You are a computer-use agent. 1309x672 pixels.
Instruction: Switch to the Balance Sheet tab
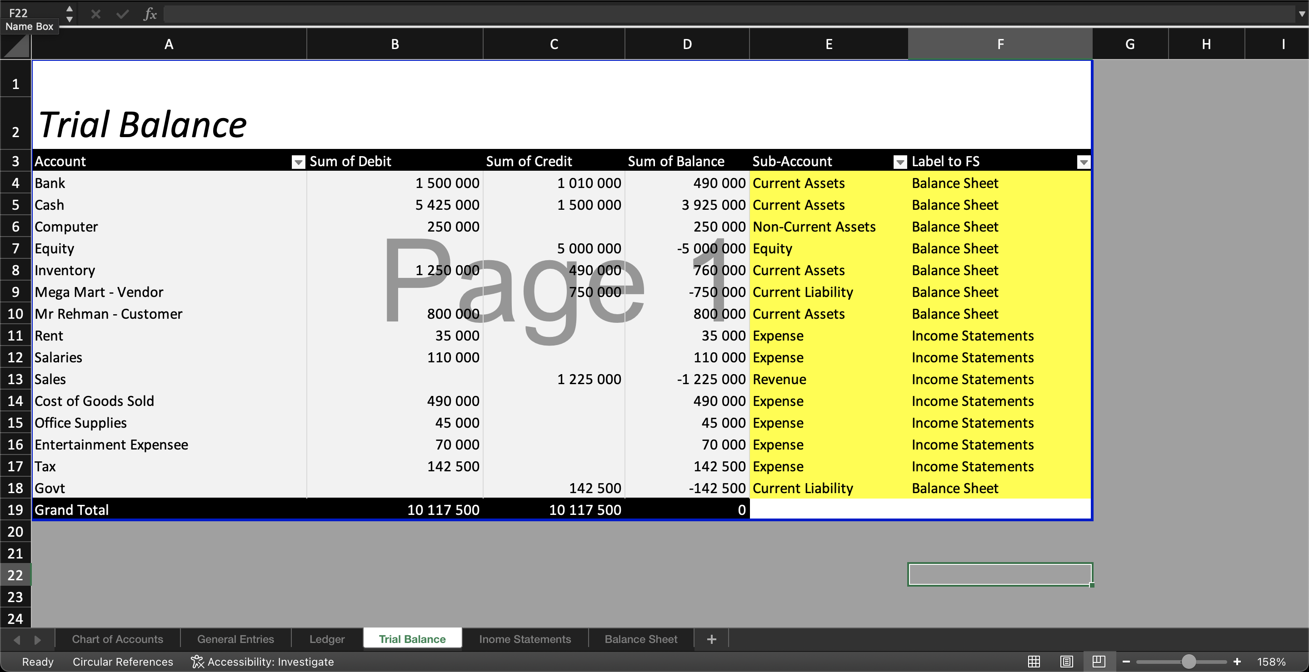pos(640,639)
